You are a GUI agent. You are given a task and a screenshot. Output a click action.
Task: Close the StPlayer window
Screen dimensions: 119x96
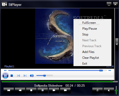pyautogui.click(x=115, y=4)
